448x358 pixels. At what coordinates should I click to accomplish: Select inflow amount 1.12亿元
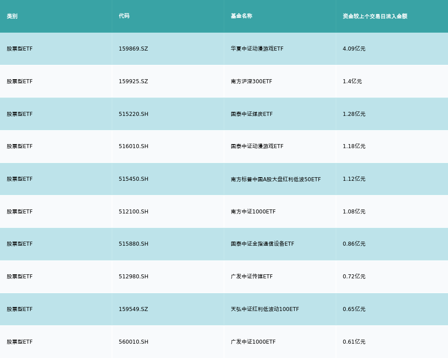(x=354, y=179)
